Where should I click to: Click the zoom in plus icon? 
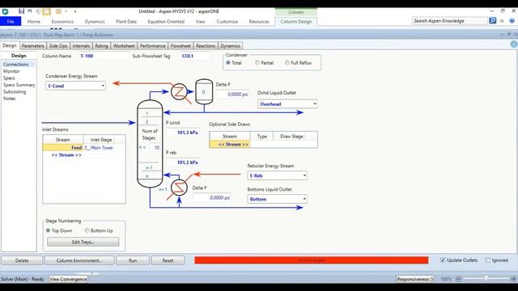(513, 279)
